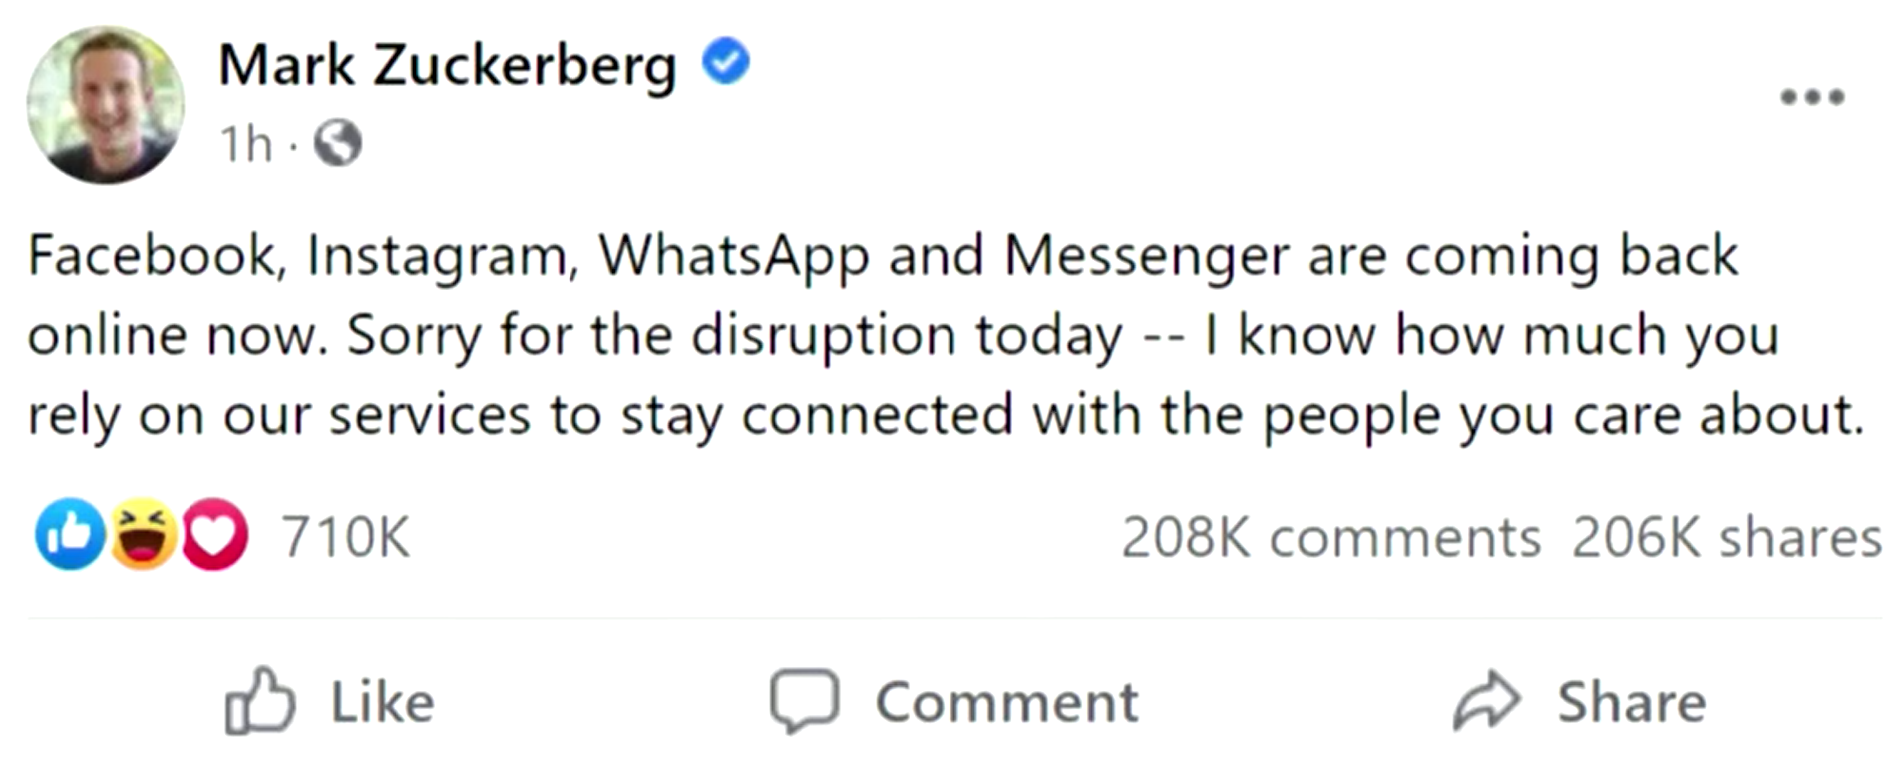Image resolution: width=1900 pixels, height=767 pixels.
Task: Click the blue thumbs-up reaction emoji
Action: point(70,534)
